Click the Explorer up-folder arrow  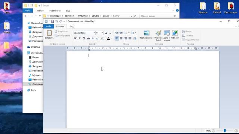[x=40, y=16]
